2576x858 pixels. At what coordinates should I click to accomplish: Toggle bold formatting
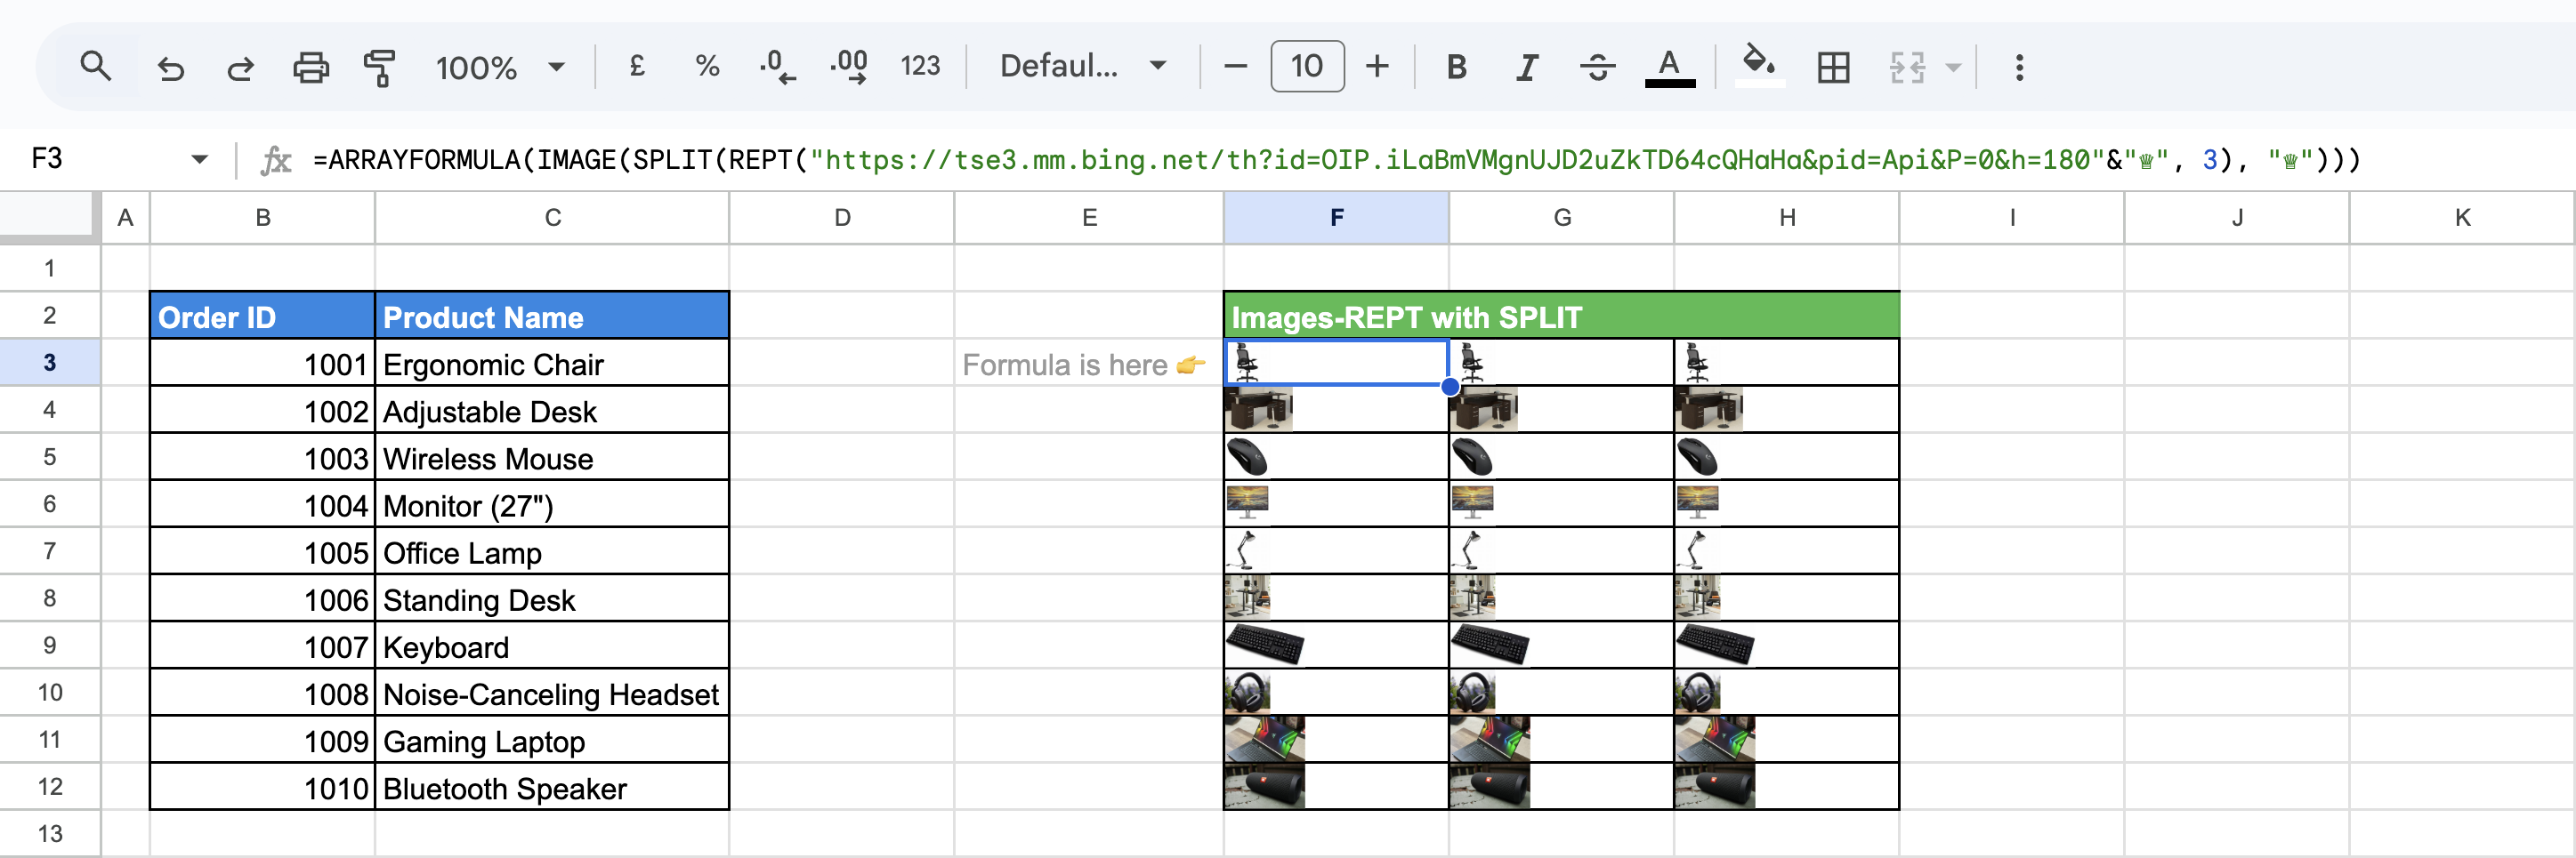pos(1456,67)
